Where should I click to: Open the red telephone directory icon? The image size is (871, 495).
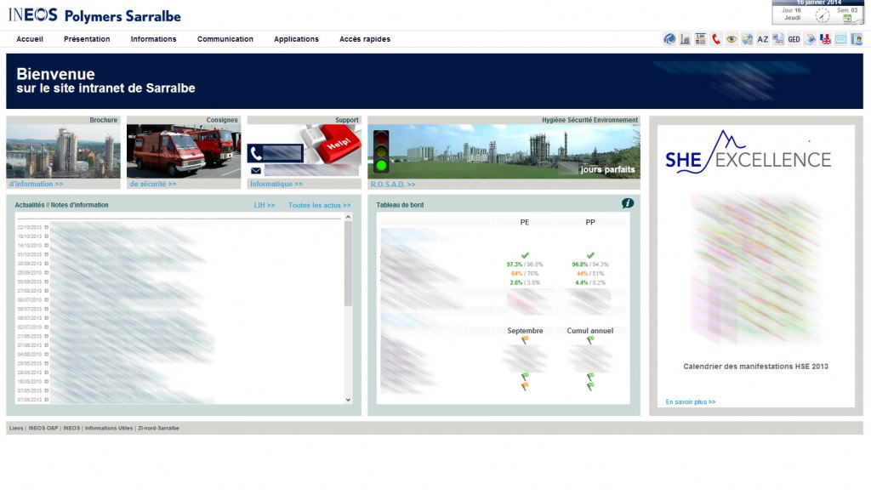coord(716,39)
